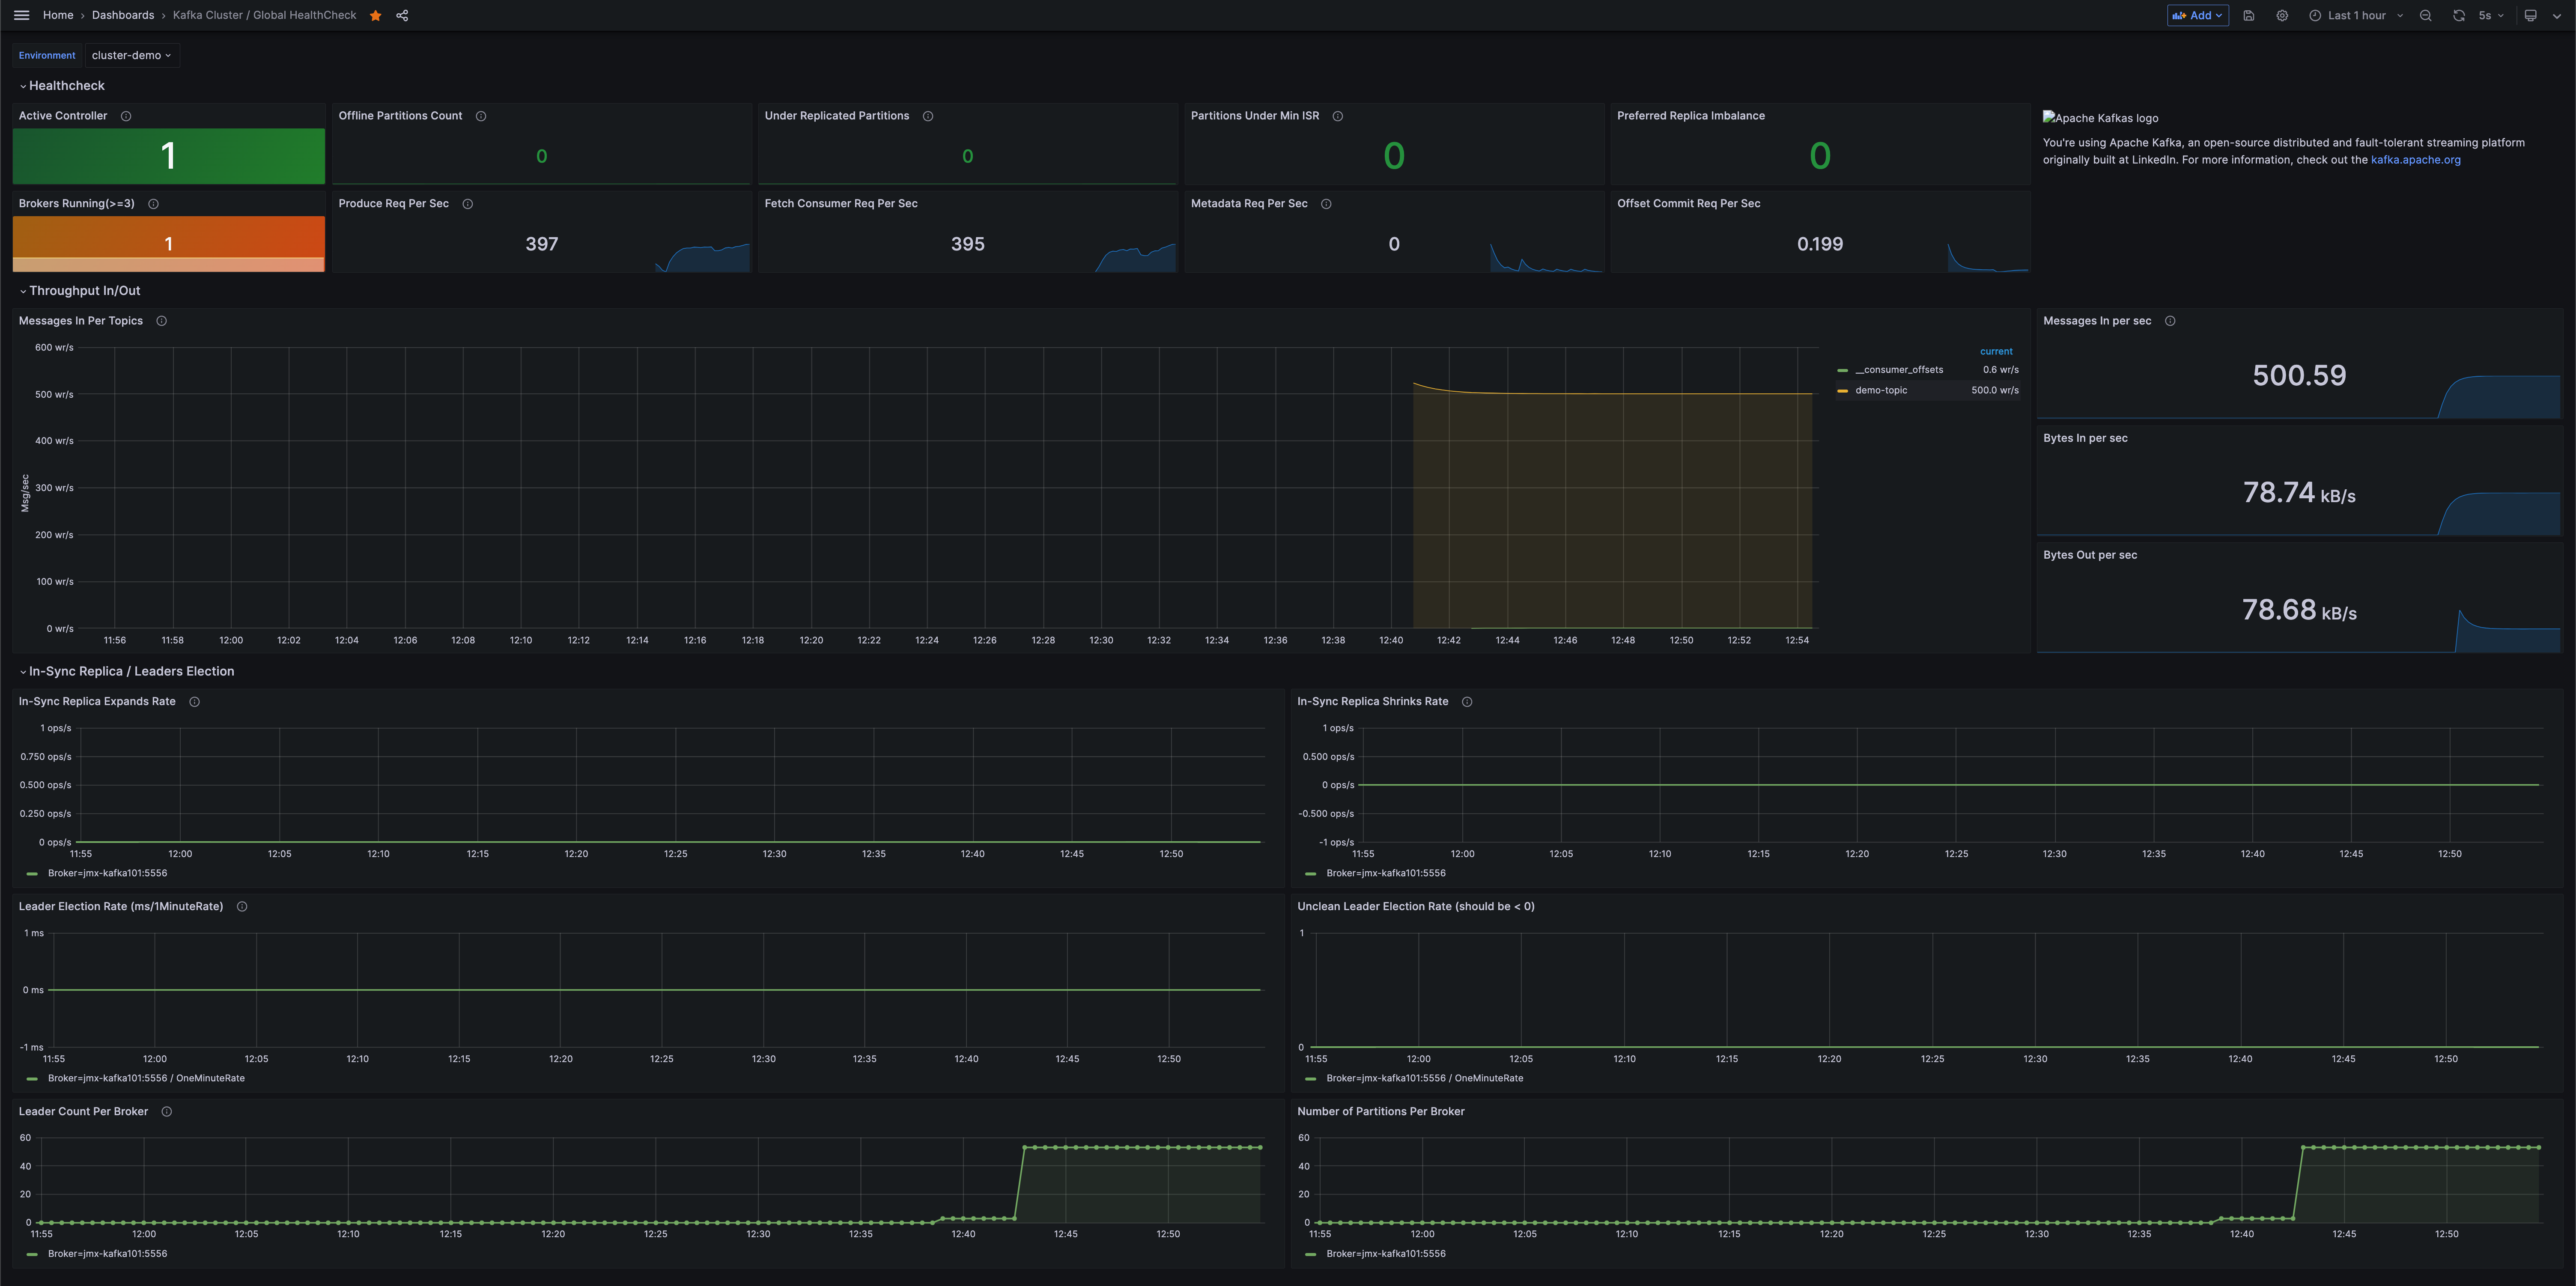The height and width of the screenshot is (1286, 2576).
Task: Go to Home breadcrumb
Action: coord(58,16)
